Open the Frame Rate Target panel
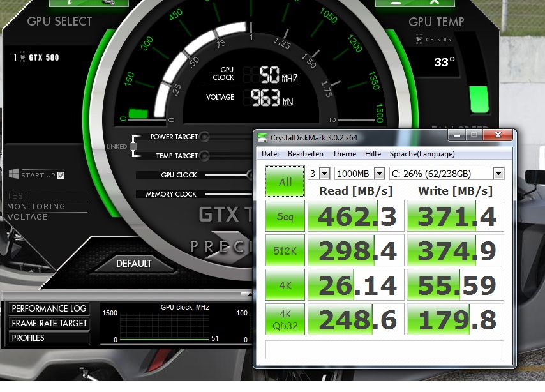The image size is (545, 392). tap(49, 323)
